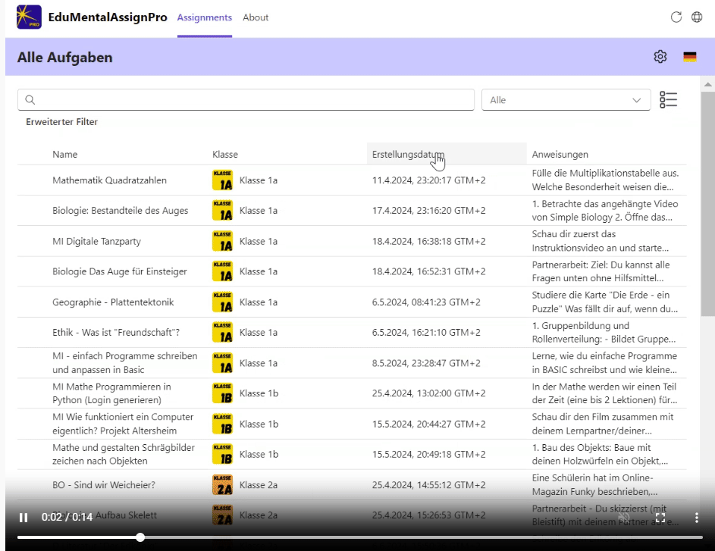Viewport: 715px width, 551px height.
Task: Open the globe icon in the top bar
Action: coord(697,17)
